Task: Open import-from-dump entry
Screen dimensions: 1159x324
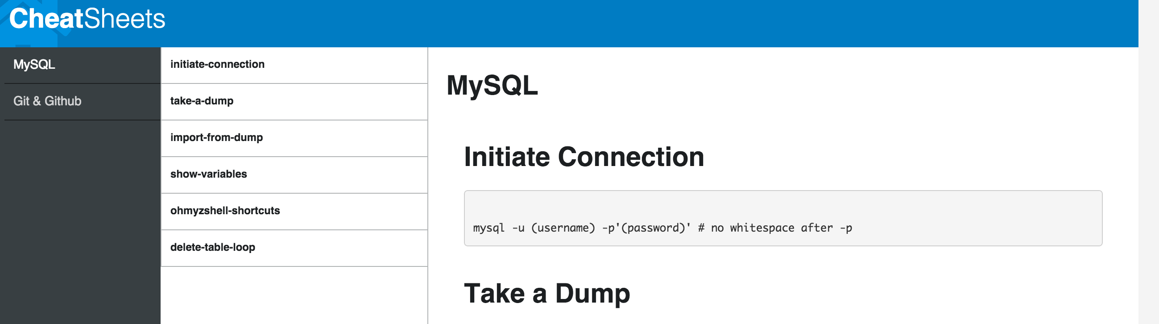Action: pyautogui.click(x=294, y=138)
